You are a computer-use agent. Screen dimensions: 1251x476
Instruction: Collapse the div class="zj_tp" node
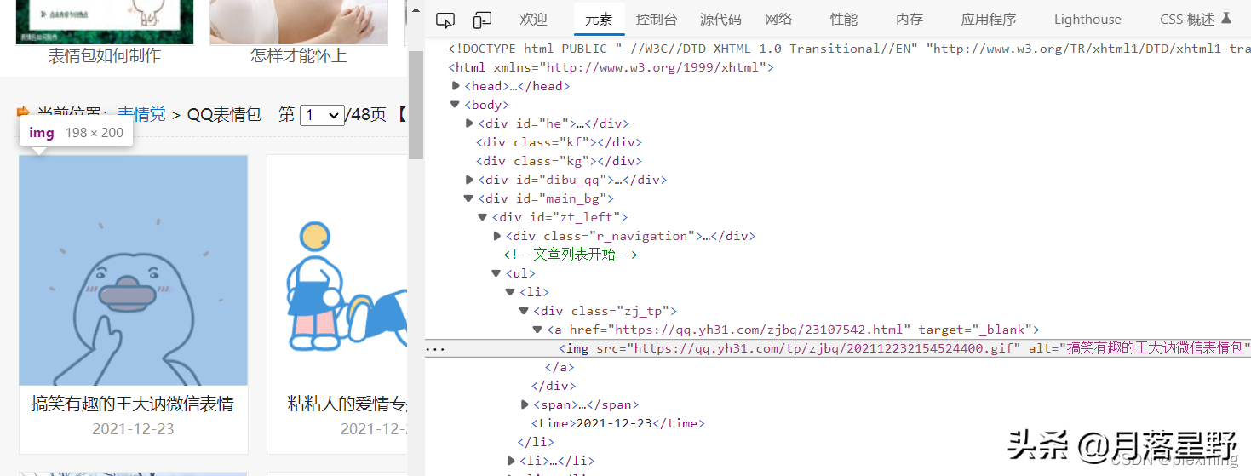pyautogui.click(x=525, y=311)
